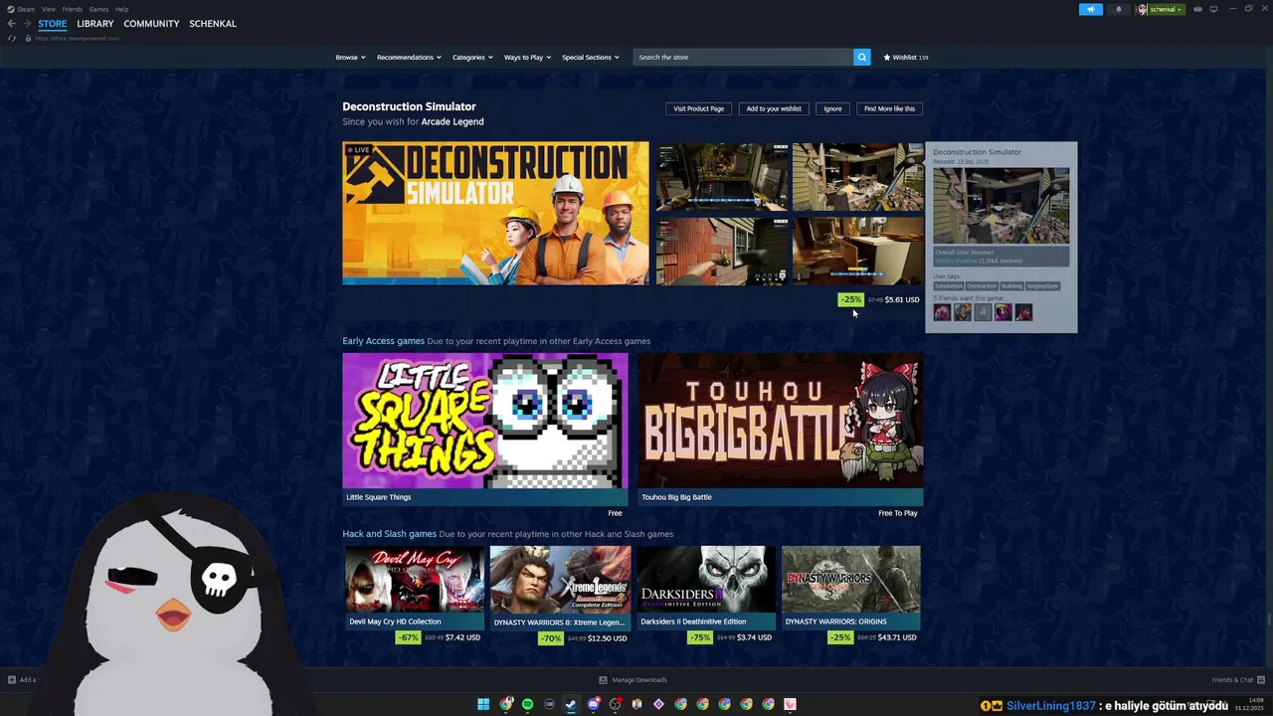The image size is (1273, 716).
Task: Click the store URL address text
Action: tap(78, 38)
